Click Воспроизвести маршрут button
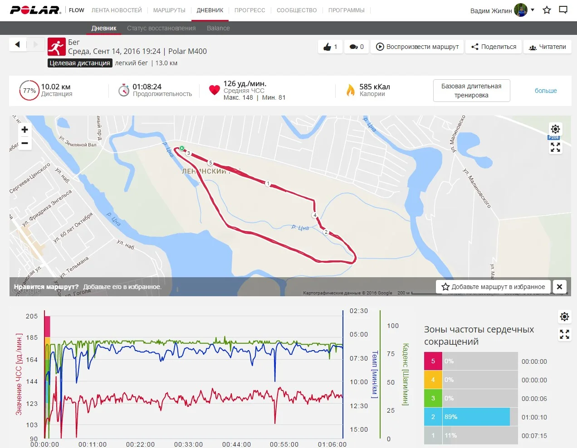The height and width of the screenshot is (448, 577). pyautogui.click(x=417, y=47)
